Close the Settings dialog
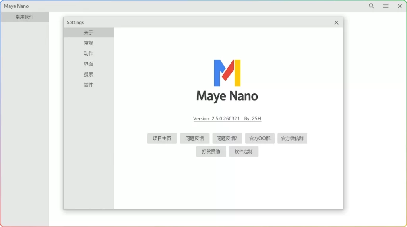This screenshot has height=227, width=407. click(336, 23)
